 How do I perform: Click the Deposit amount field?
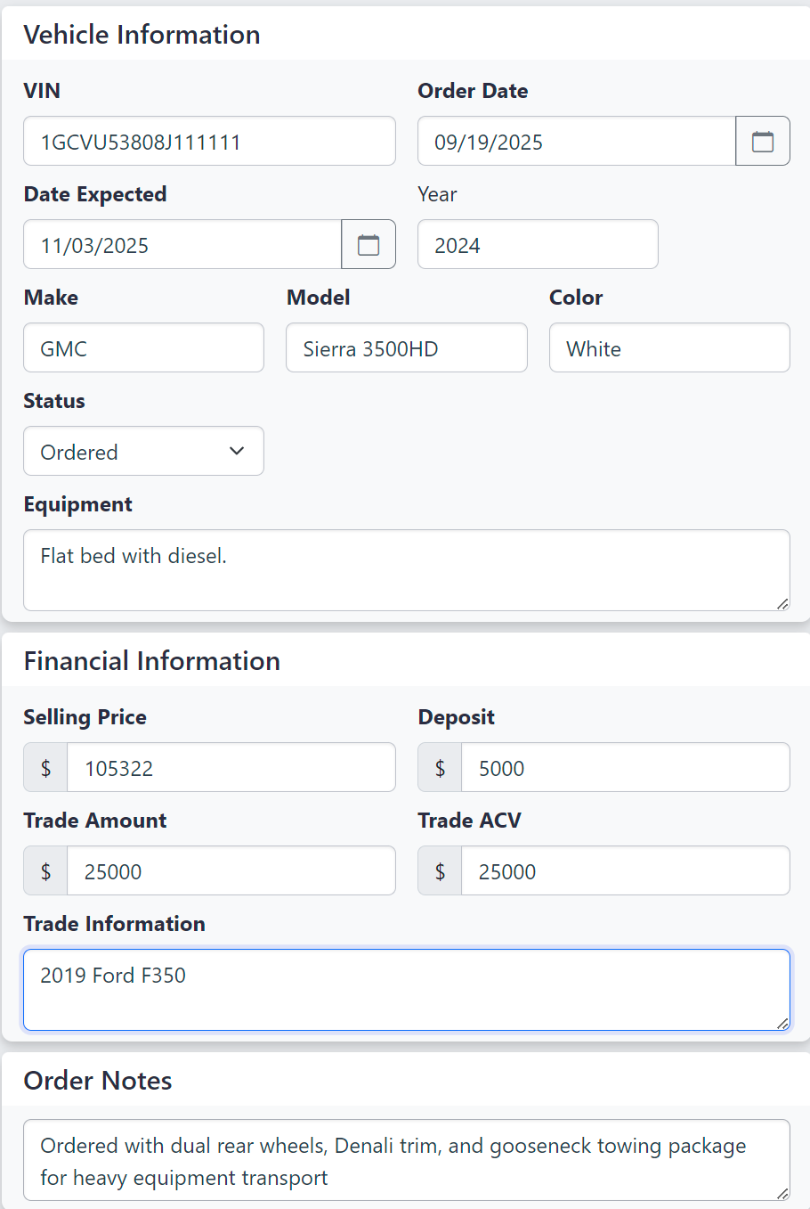click(625, 768)
